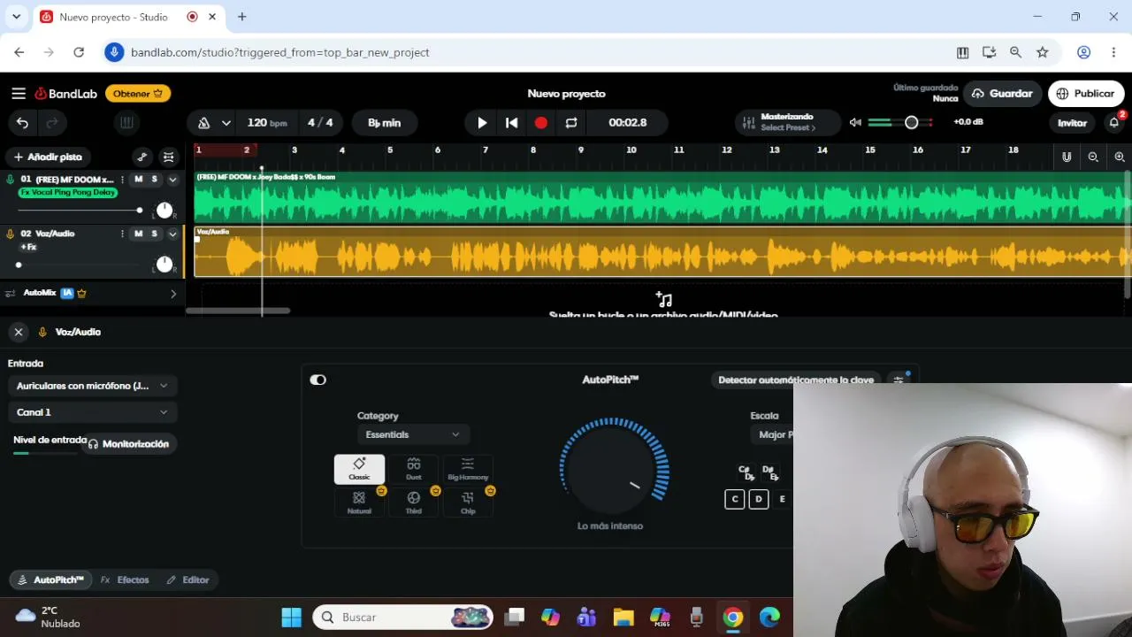Change the 4 / 4 time signature
Image resolution: width=1132 pixels, height=637 pixels.
pyautogui.click(x=320, y=123)
